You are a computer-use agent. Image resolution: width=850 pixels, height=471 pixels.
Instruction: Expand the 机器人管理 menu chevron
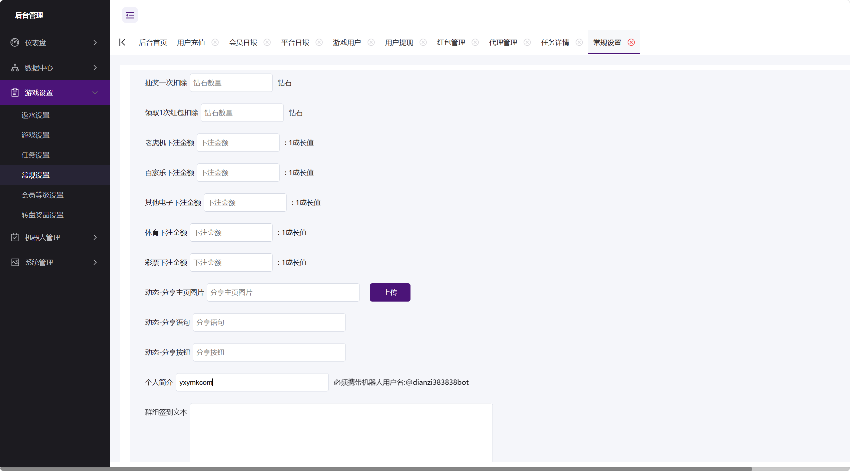[95, 237]
